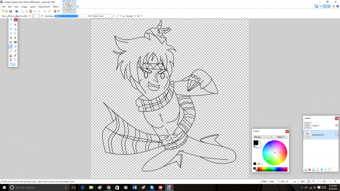This screenshot has width=340, height=191.
Task: Click the Save toolbar icon
Action: (11, 11)
